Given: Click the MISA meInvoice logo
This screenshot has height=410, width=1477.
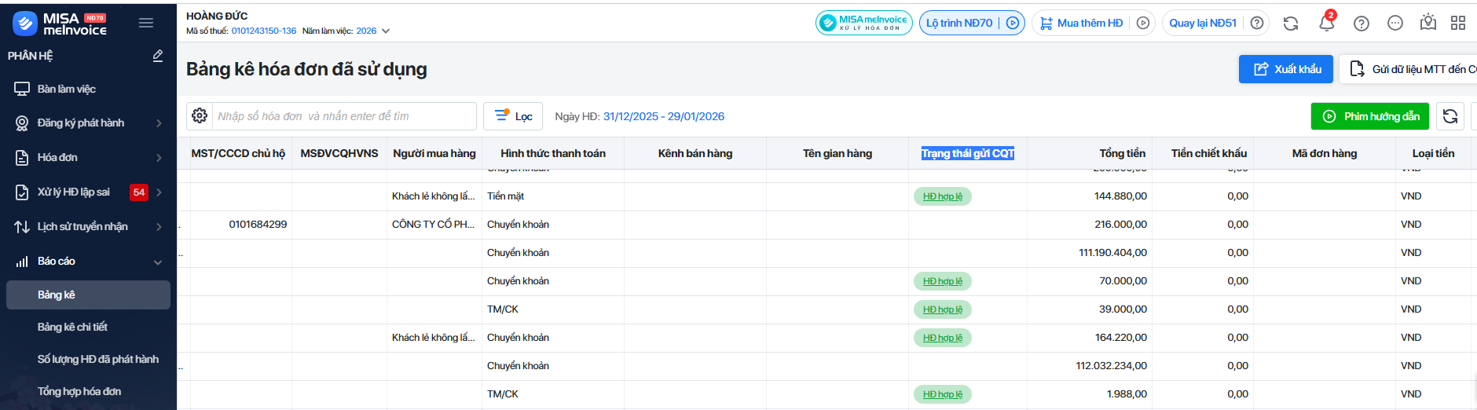Looking at the screenshot, I should tap(60, 24).
